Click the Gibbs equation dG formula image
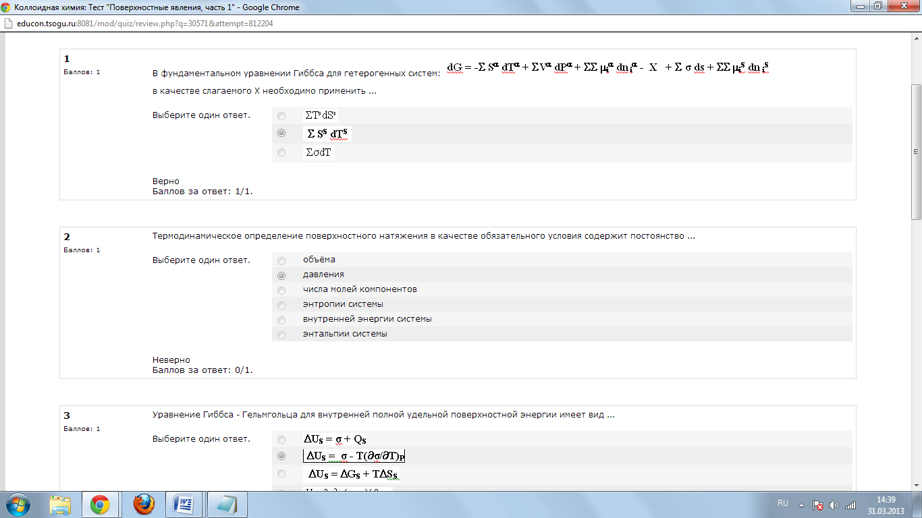 point(608,67)
